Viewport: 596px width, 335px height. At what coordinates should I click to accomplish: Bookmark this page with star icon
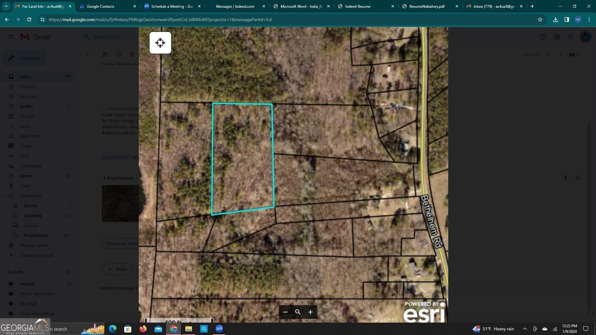(540, 20)
